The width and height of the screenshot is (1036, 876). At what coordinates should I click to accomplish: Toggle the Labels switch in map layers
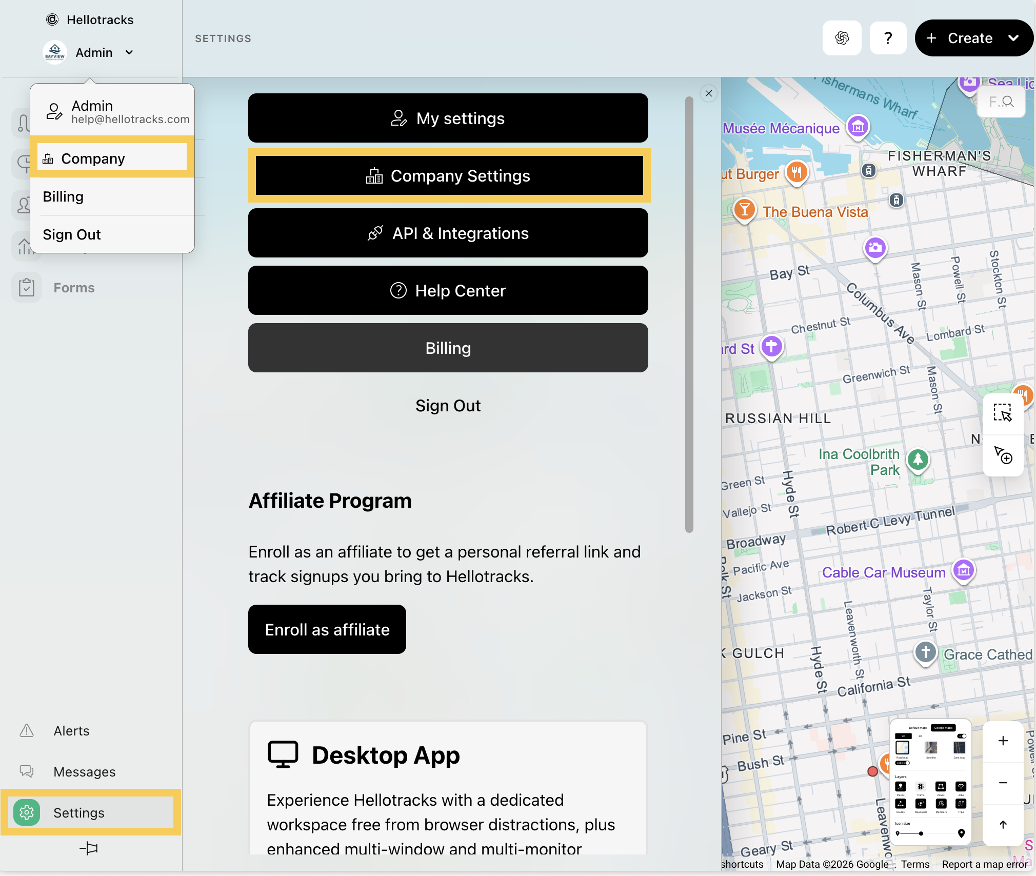click(x=903, y=763)
